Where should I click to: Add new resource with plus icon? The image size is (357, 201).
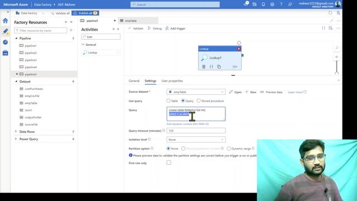coord(71,30)
